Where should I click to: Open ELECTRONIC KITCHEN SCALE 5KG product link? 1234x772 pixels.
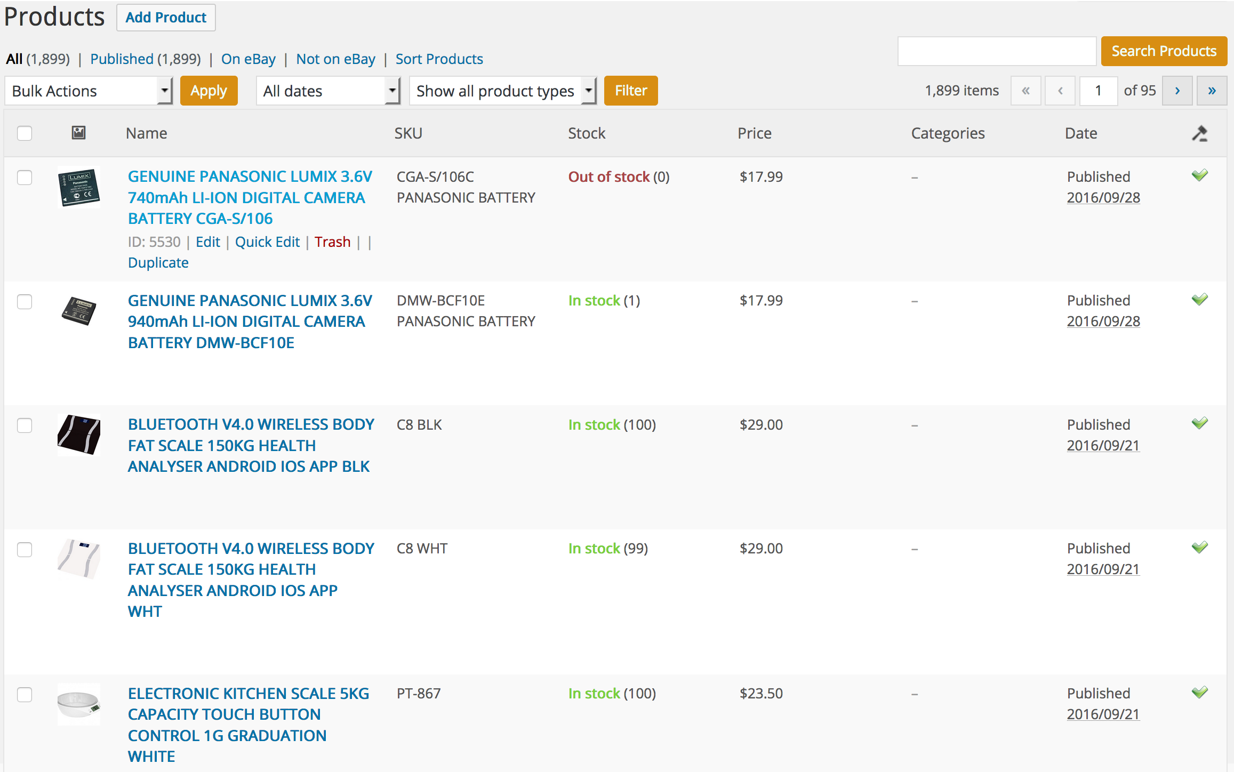tap(249, 725)
